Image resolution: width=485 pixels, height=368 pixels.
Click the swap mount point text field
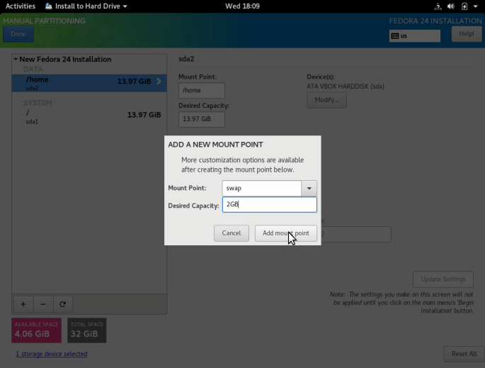262,188
